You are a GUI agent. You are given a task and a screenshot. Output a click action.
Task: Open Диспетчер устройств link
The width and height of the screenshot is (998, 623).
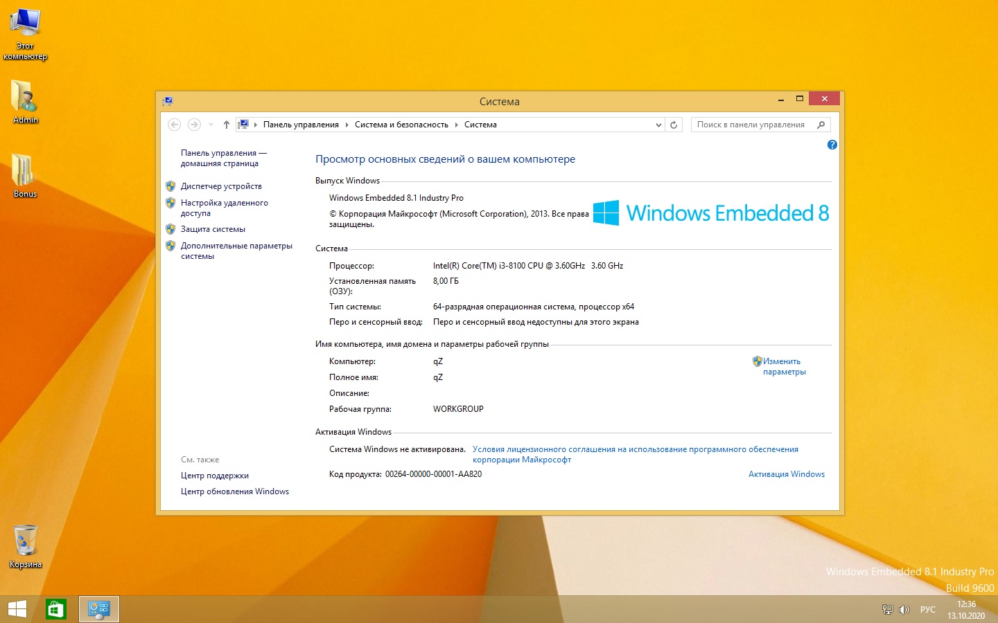[x=221, y=186]
